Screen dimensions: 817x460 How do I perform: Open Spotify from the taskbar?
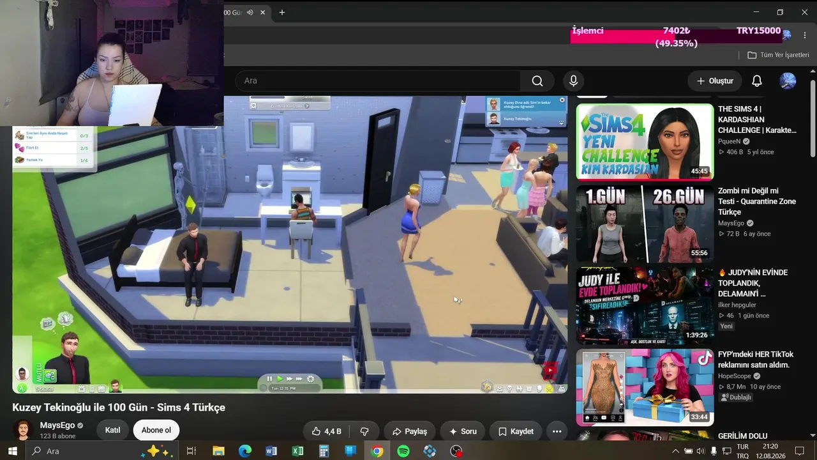pyautogui.click(x=403, y=451)
